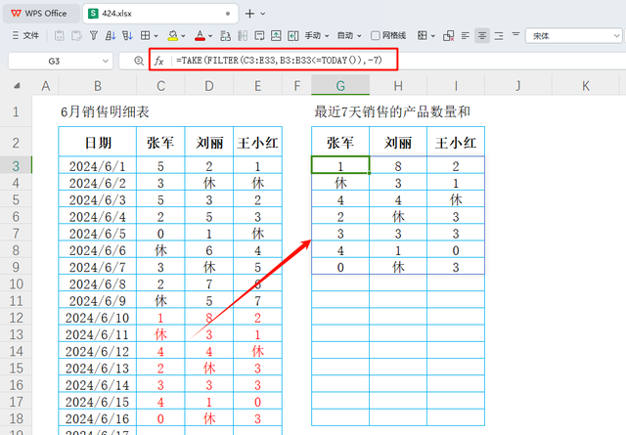Click the paste values icon
Image resolution: width=626 pixels, height=435 pixels.
(x=59, y=36)
